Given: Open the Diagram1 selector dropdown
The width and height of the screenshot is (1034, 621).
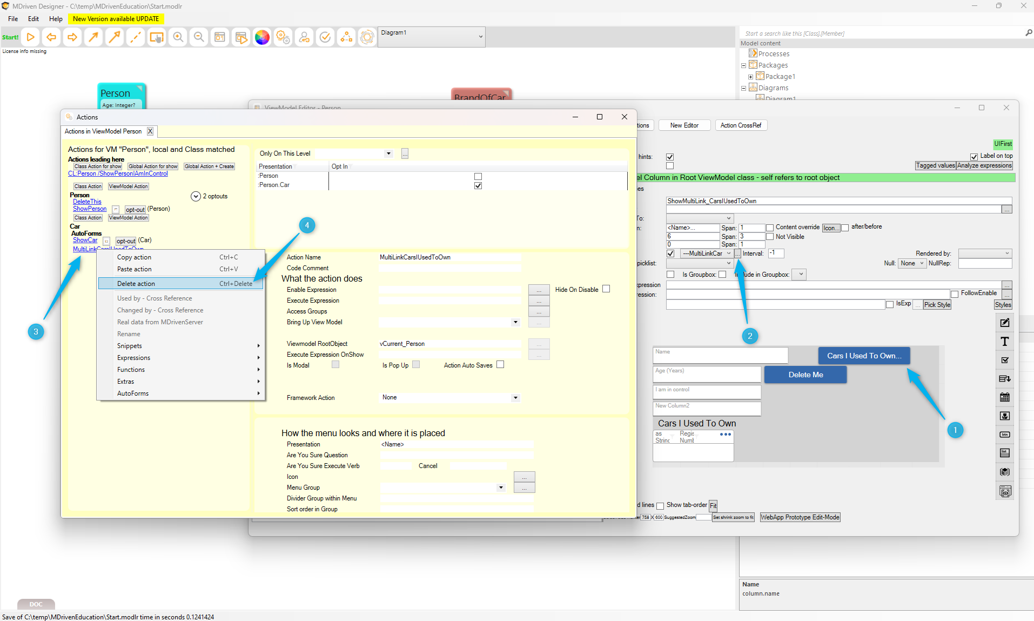Looking at the screenshot, I should click(x=480, y=37).
